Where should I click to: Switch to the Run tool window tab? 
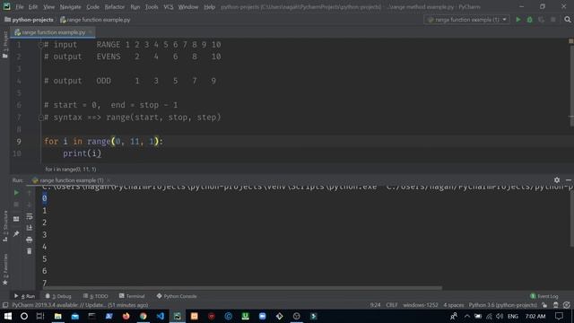[x=24, y=296]
